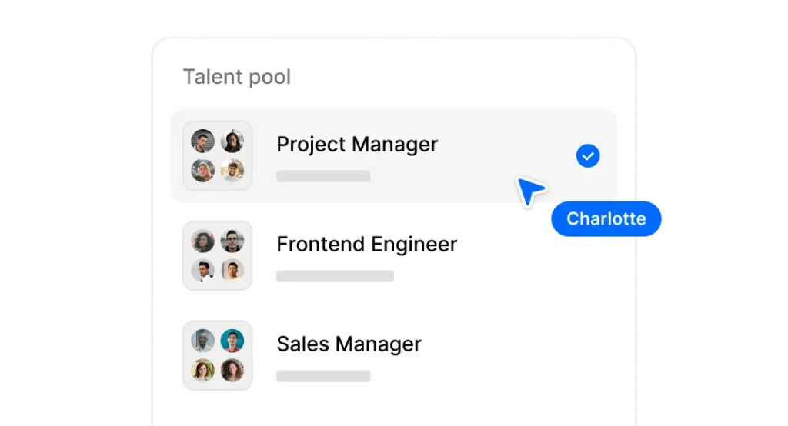Click the Charlotte cursor name tag
Viewport: 788px width, 426px height.
coord(606,219)
